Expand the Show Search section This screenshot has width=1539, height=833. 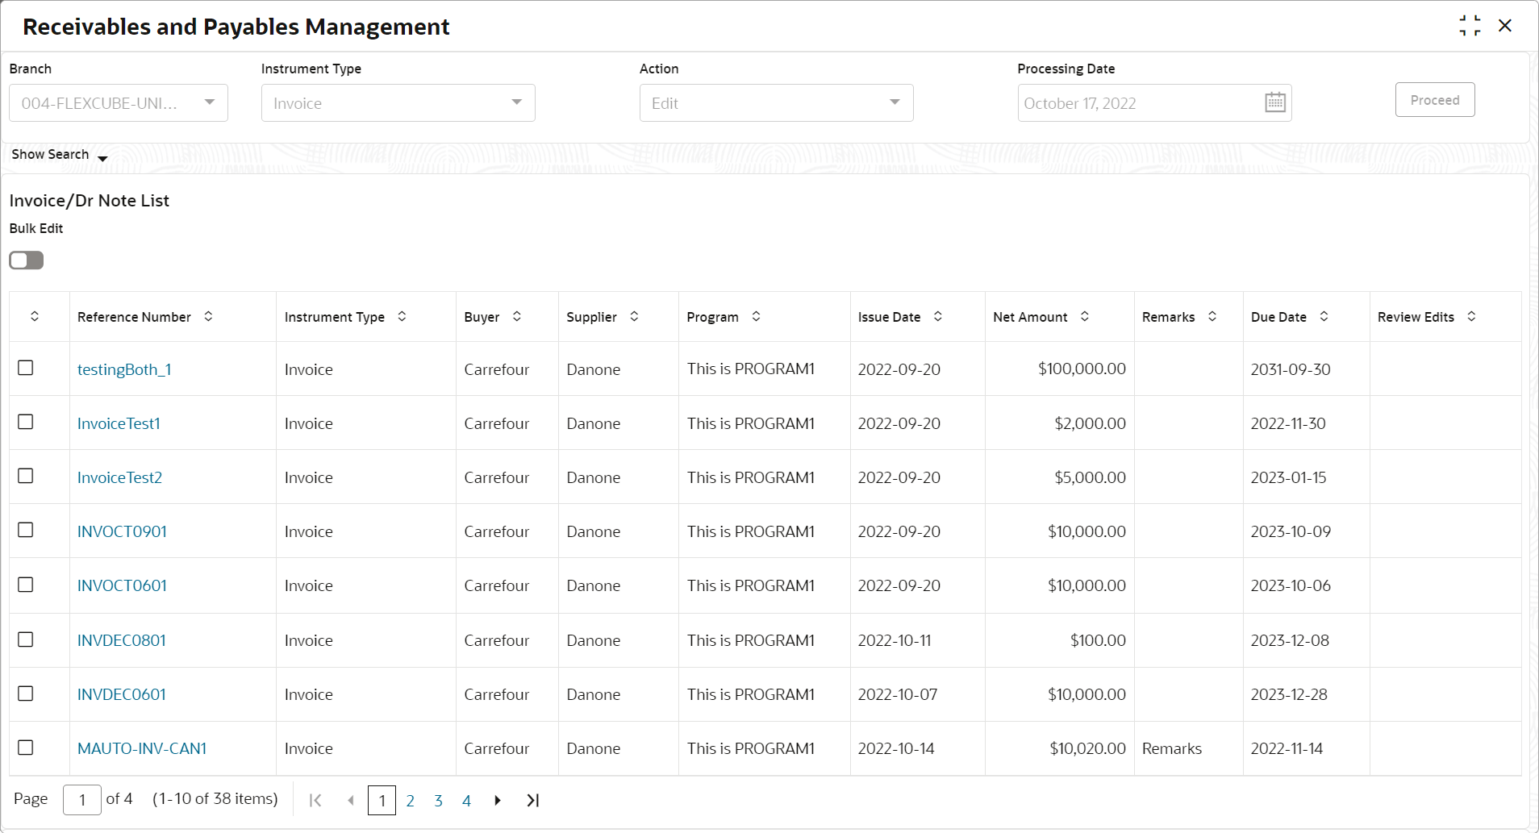[x=60, y=155]
